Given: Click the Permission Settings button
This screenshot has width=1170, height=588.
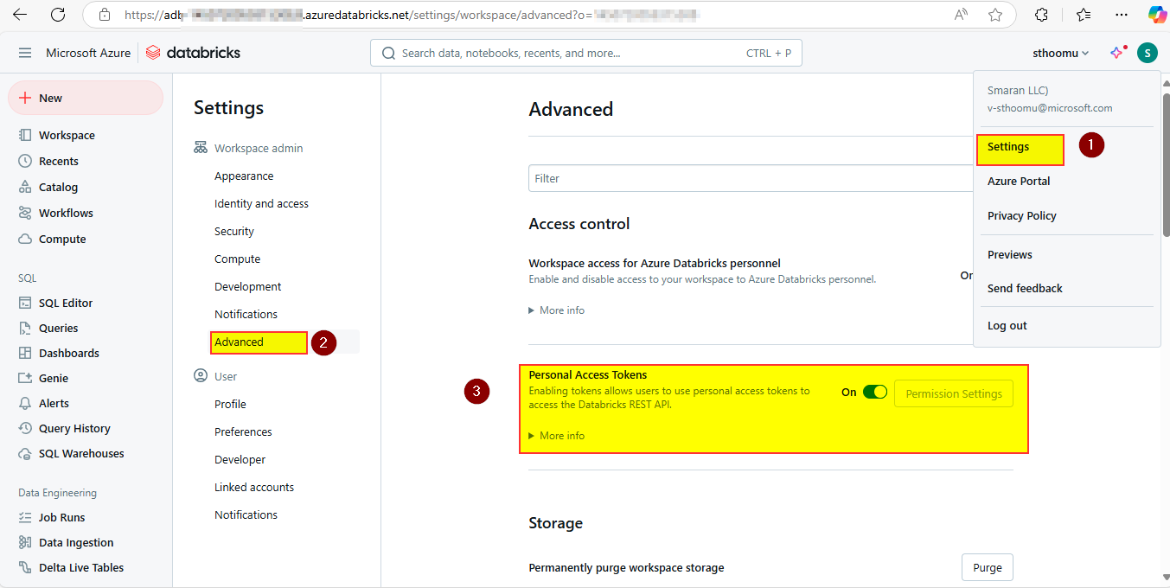Looking at the screenshot, I should pos(953,393).
